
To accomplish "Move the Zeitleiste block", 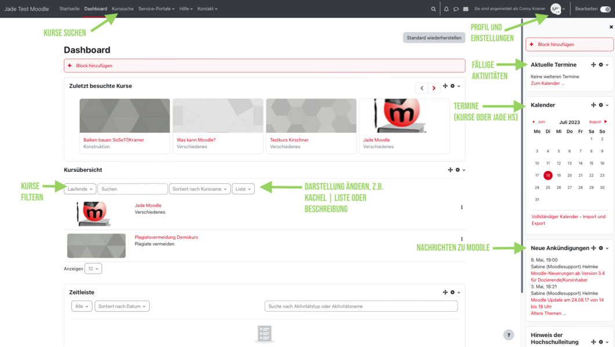I will click(445, 292).
